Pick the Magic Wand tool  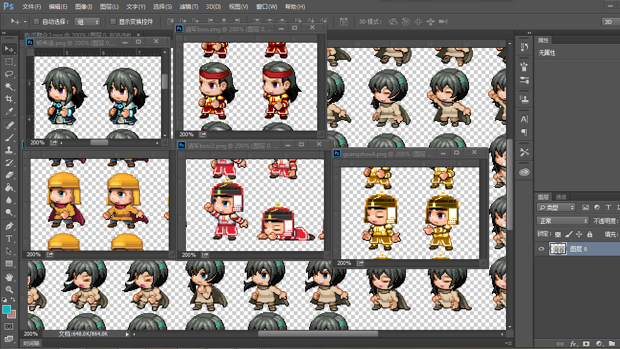[x=9, y=87]
